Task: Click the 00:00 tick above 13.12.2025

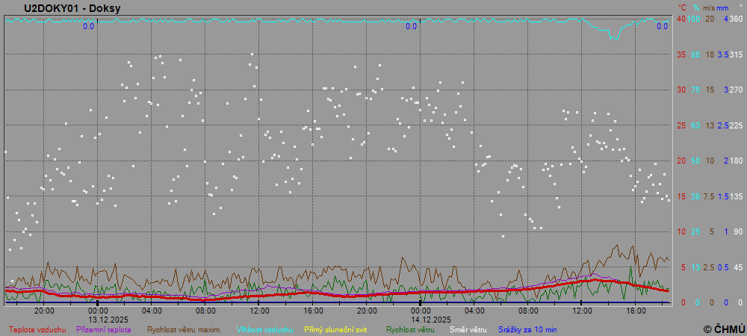Action: (x=98, y=311)
